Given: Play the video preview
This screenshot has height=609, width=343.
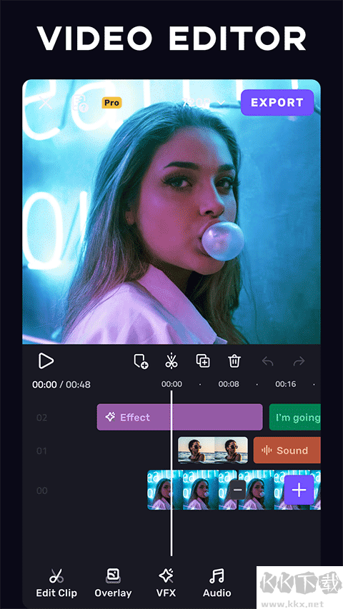Looking at the screenshot, I should (46, 361).
